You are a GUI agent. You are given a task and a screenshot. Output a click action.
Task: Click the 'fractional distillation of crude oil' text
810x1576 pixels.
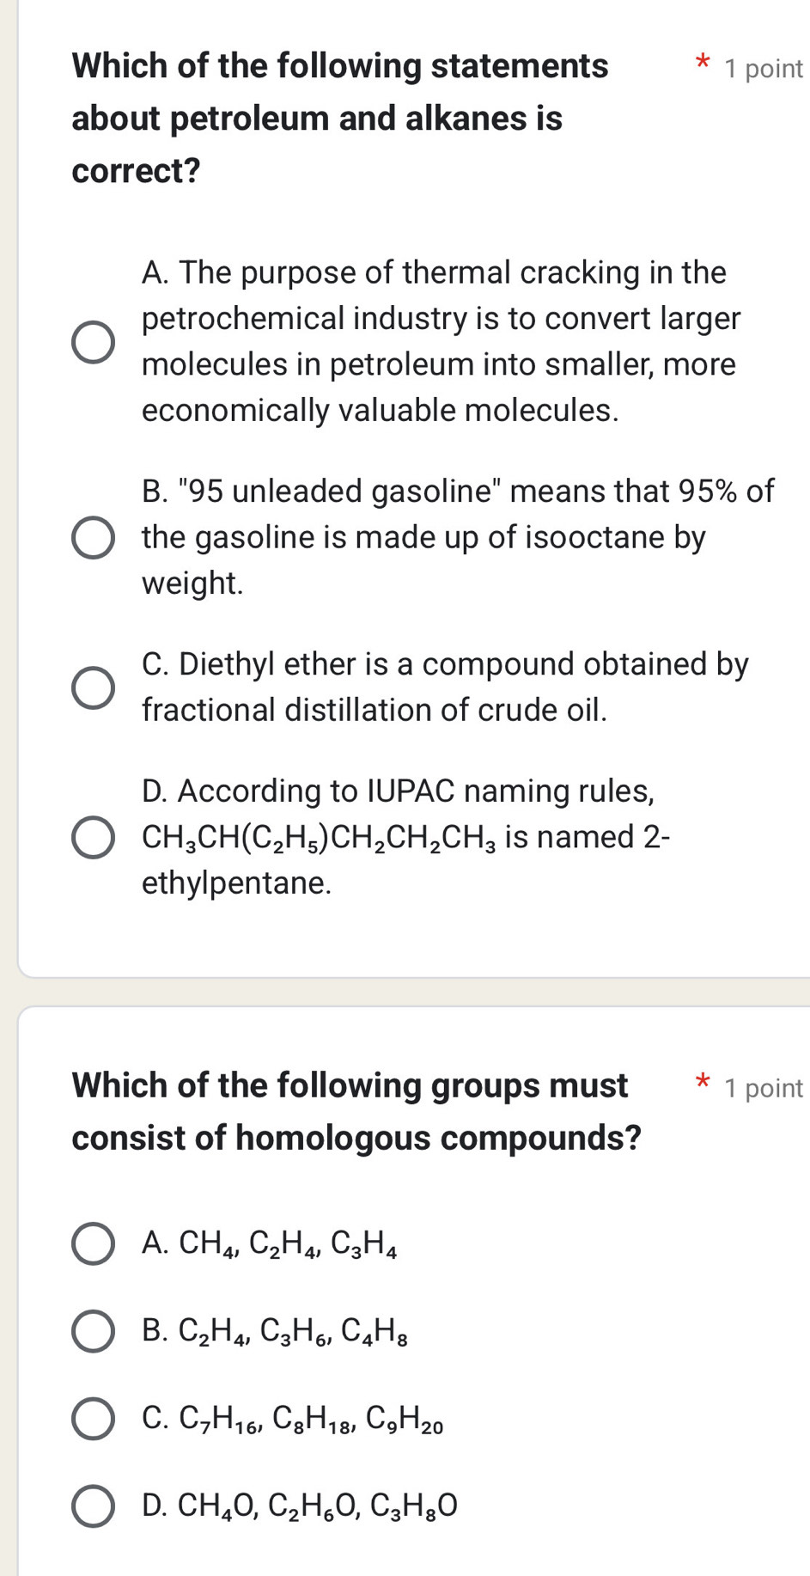coord(375,711)
